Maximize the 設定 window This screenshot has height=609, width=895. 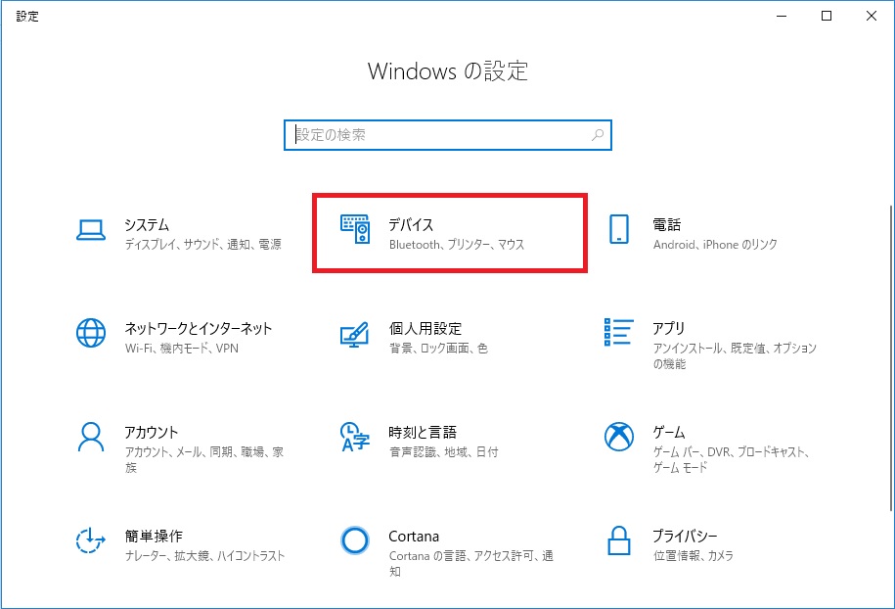[x=826, y=16]
